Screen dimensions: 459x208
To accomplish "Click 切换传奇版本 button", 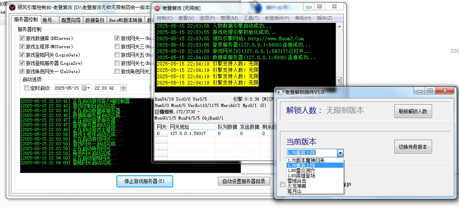I will tap(413, 147).
